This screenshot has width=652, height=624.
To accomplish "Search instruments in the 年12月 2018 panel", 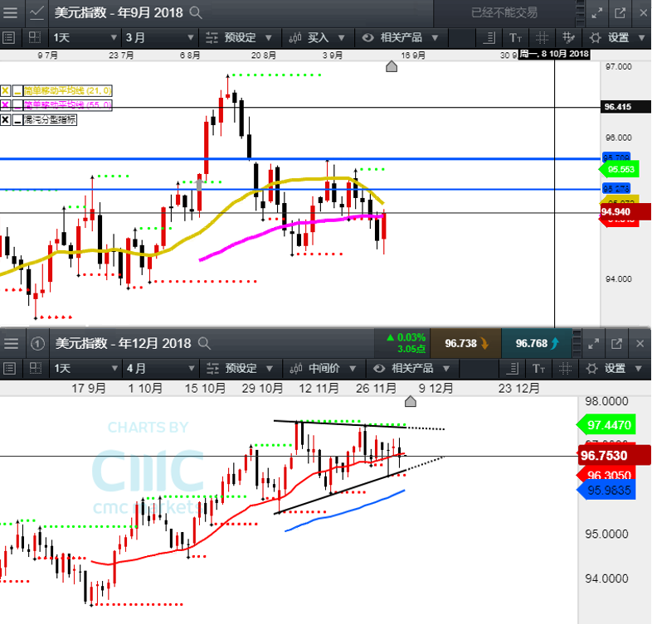I will [204, 344].
